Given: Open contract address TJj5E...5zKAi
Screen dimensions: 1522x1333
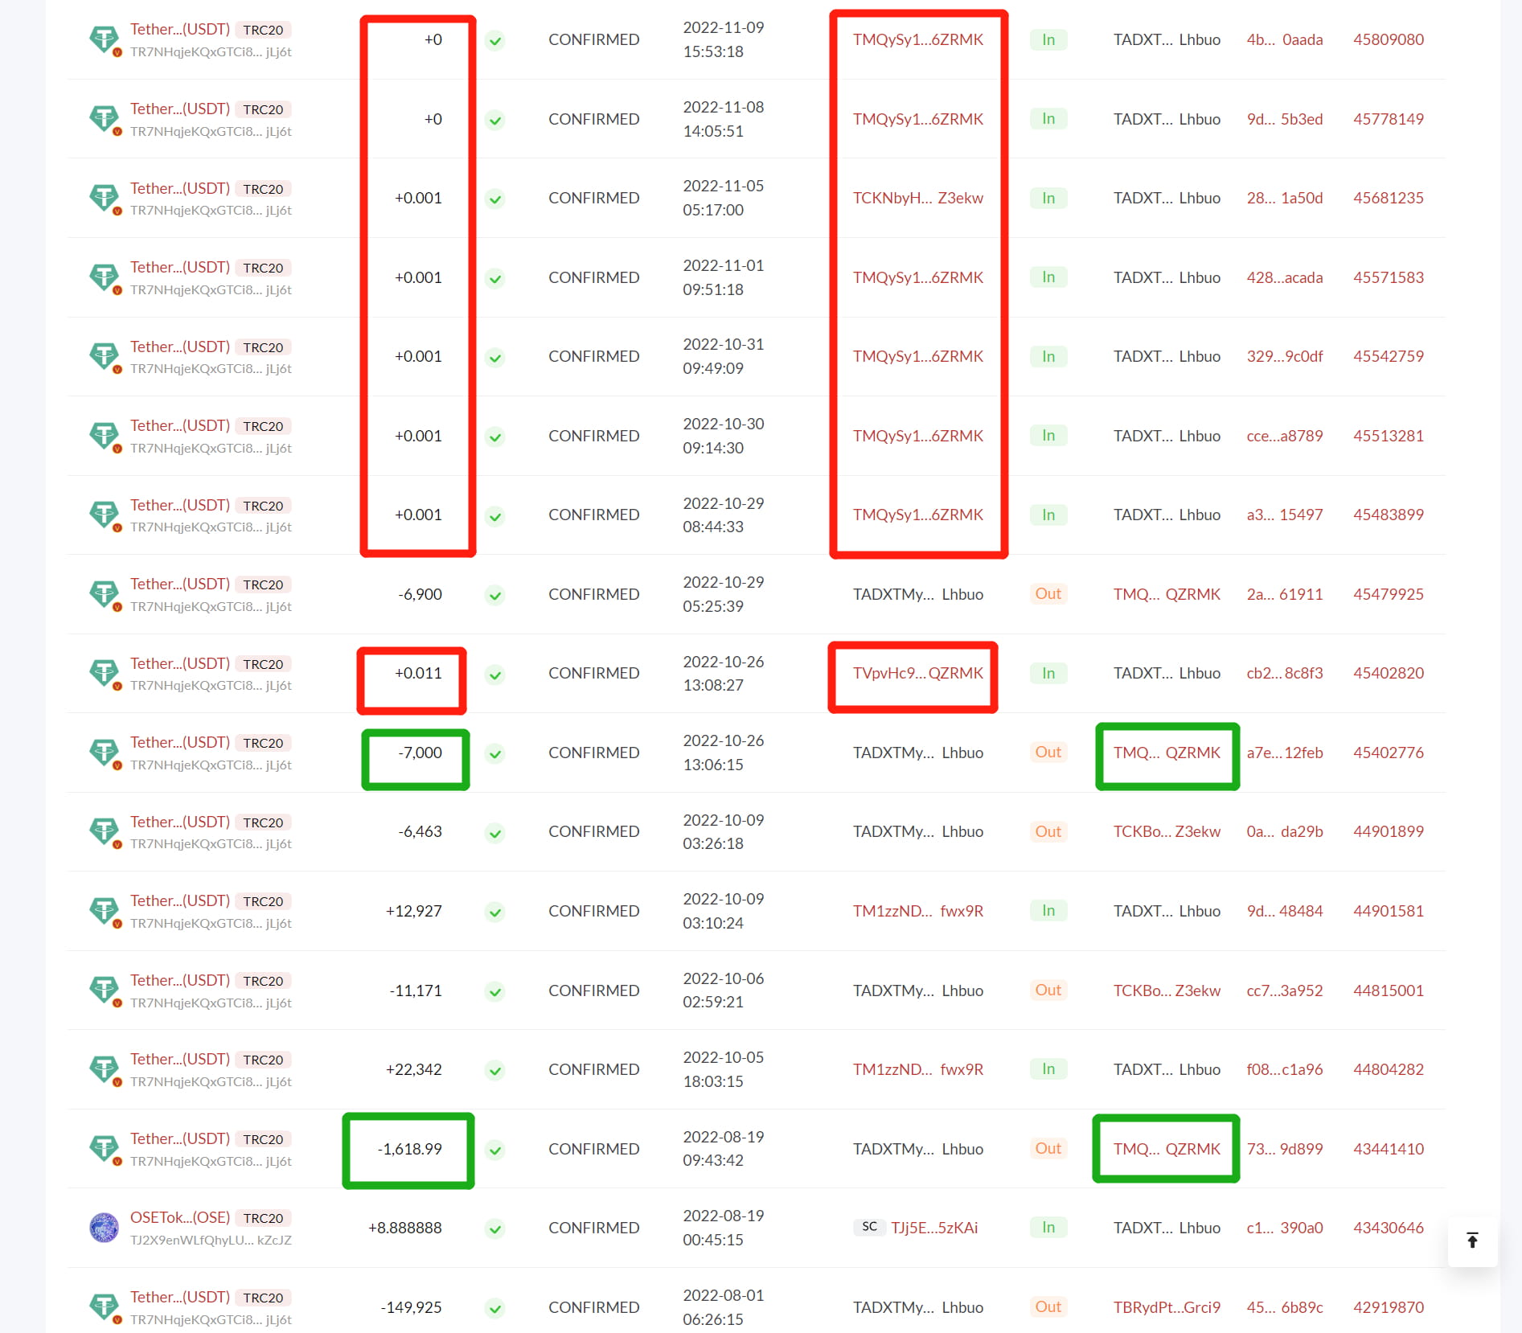Looking at the screenshot, I should click(x=934, y=1228).
